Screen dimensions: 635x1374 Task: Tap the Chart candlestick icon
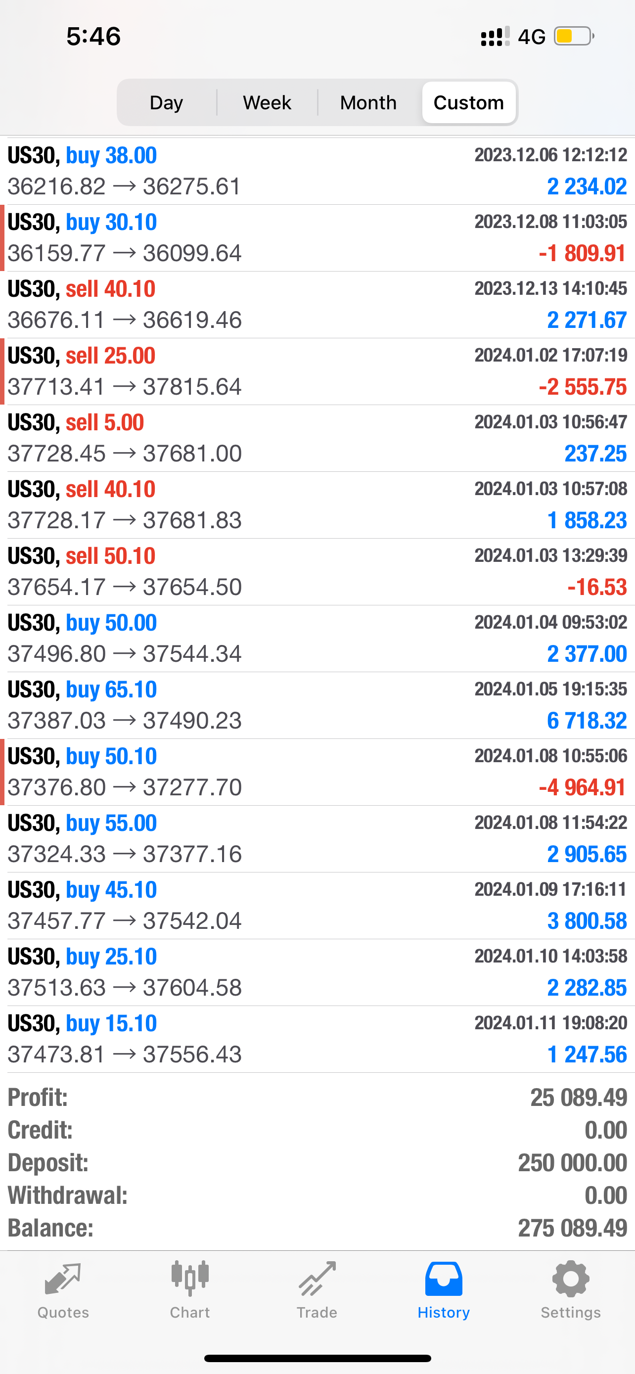click(x=190, y=1279)
